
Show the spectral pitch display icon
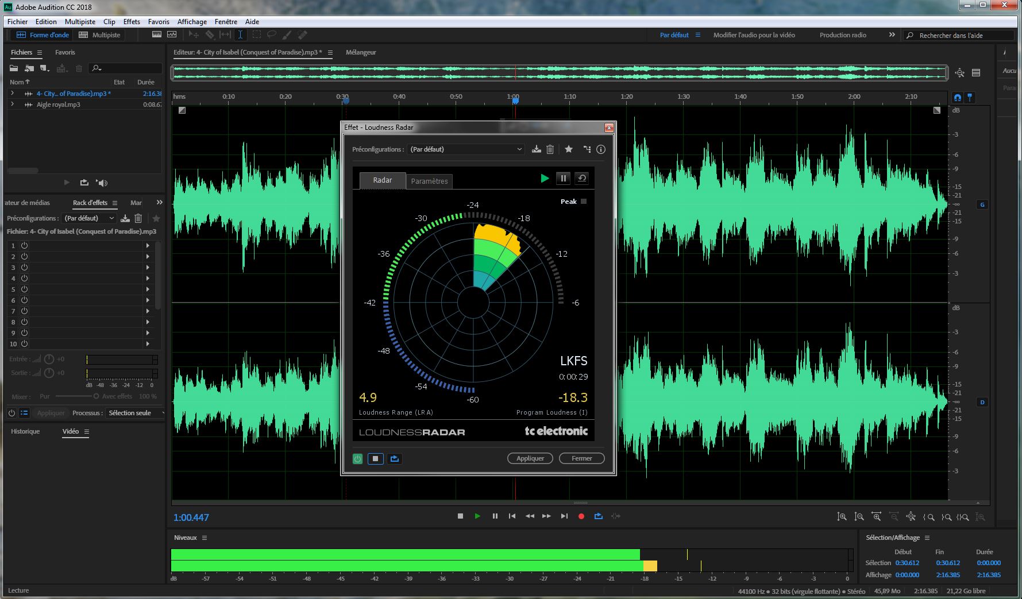(172, 35)
